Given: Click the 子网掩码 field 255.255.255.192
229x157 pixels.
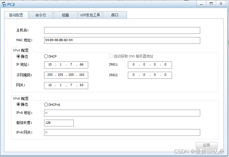Looking at the screenshot, I should (x=66, y=75).
